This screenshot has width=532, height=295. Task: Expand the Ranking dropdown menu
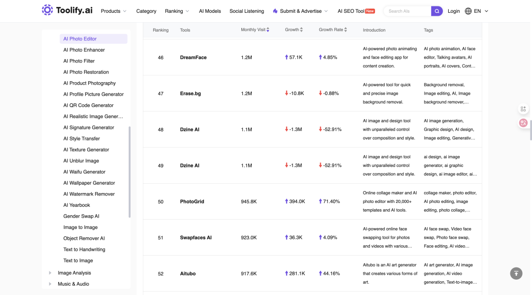click(177, 11)
